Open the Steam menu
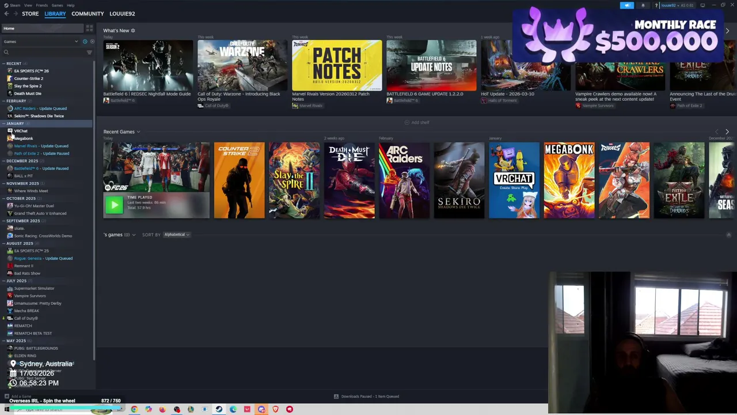 tap(13, 5)
